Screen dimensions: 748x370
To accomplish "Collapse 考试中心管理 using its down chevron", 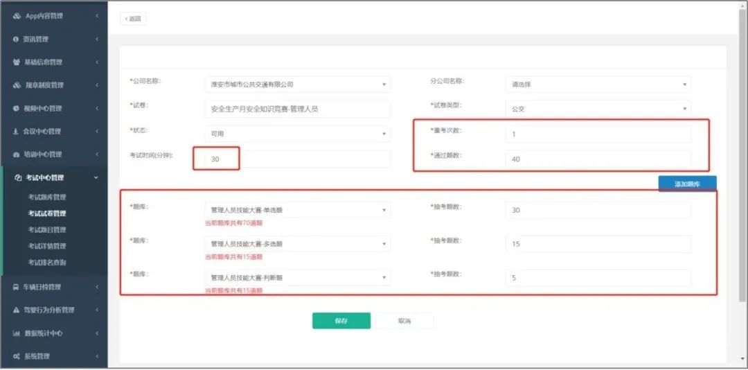I will click(x=96, y=177).
